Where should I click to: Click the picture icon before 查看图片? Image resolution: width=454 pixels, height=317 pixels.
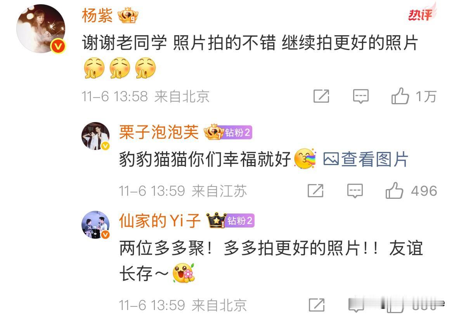click(331, 159)
